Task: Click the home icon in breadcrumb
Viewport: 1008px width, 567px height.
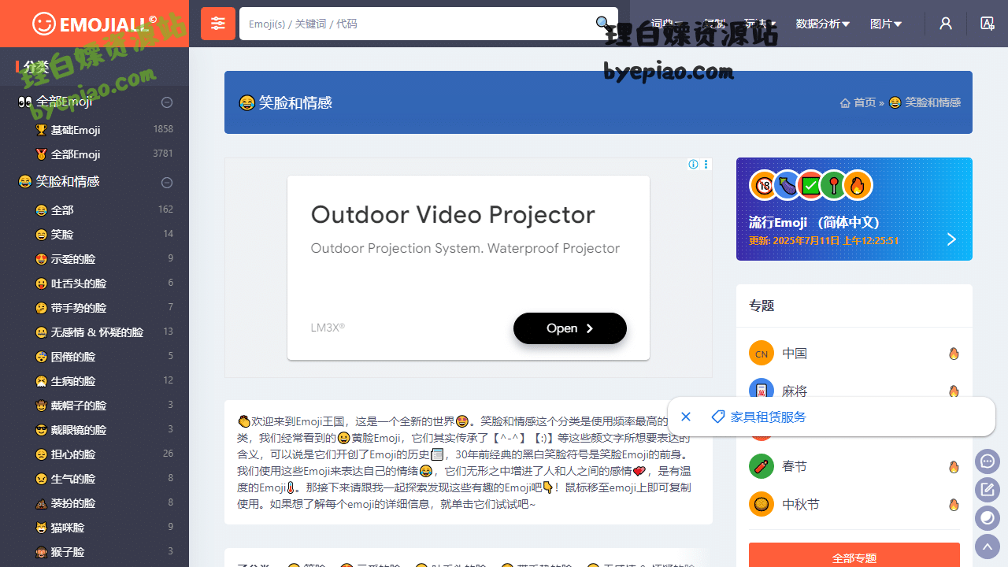Action: pos(845,102)
